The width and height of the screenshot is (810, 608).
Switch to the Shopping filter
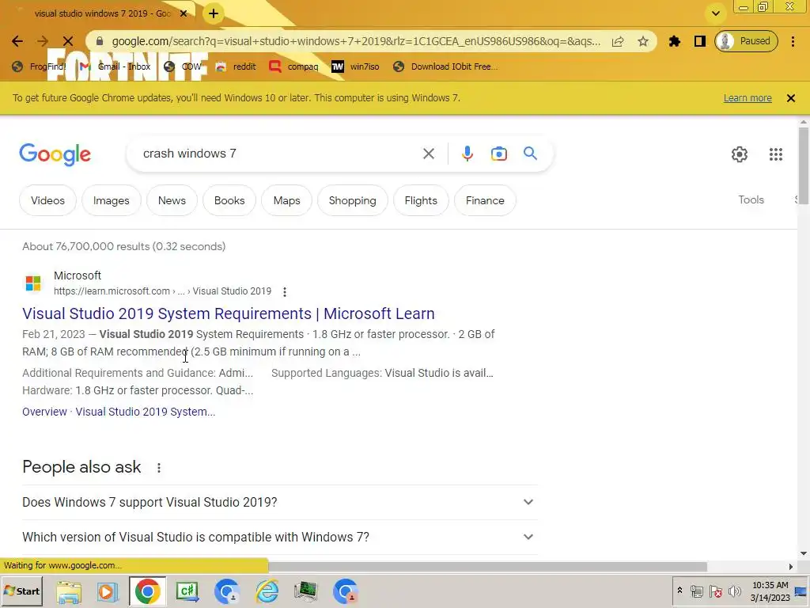(x=352, y=200)
